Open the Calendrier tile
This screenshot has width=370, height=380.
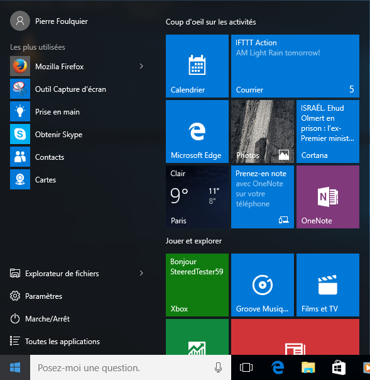pos(197,66)
